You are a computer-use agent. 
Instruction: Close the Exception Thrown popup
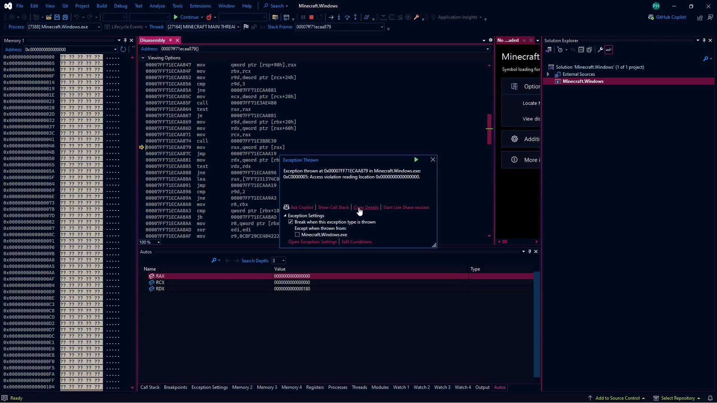click(433, 160)
